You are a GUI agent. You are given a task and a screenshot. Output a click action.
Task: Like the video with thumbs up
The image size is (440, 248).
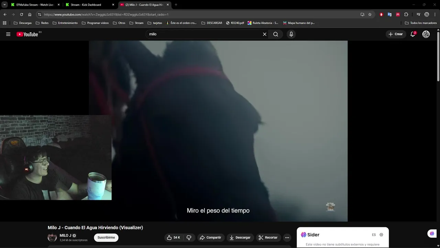[174, 237]
